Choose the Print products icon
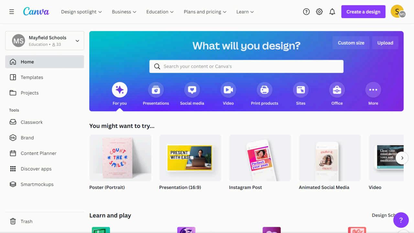Screen dimensions: 414x233 265,90
